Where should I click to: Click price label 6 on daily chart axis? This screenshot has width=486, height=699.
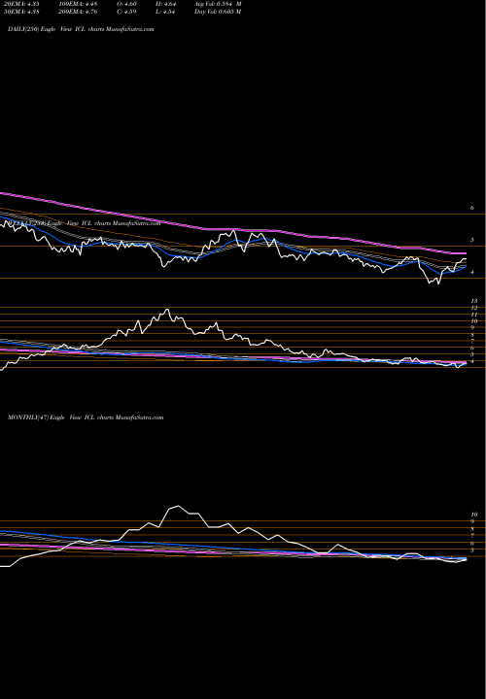(471, 208)
